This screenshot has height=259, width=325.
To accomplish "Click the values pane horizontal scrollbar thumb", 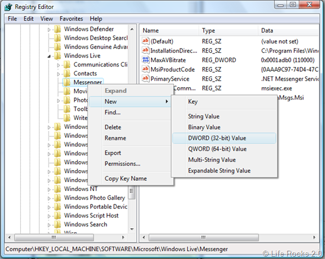I will (x=204, y=237).
